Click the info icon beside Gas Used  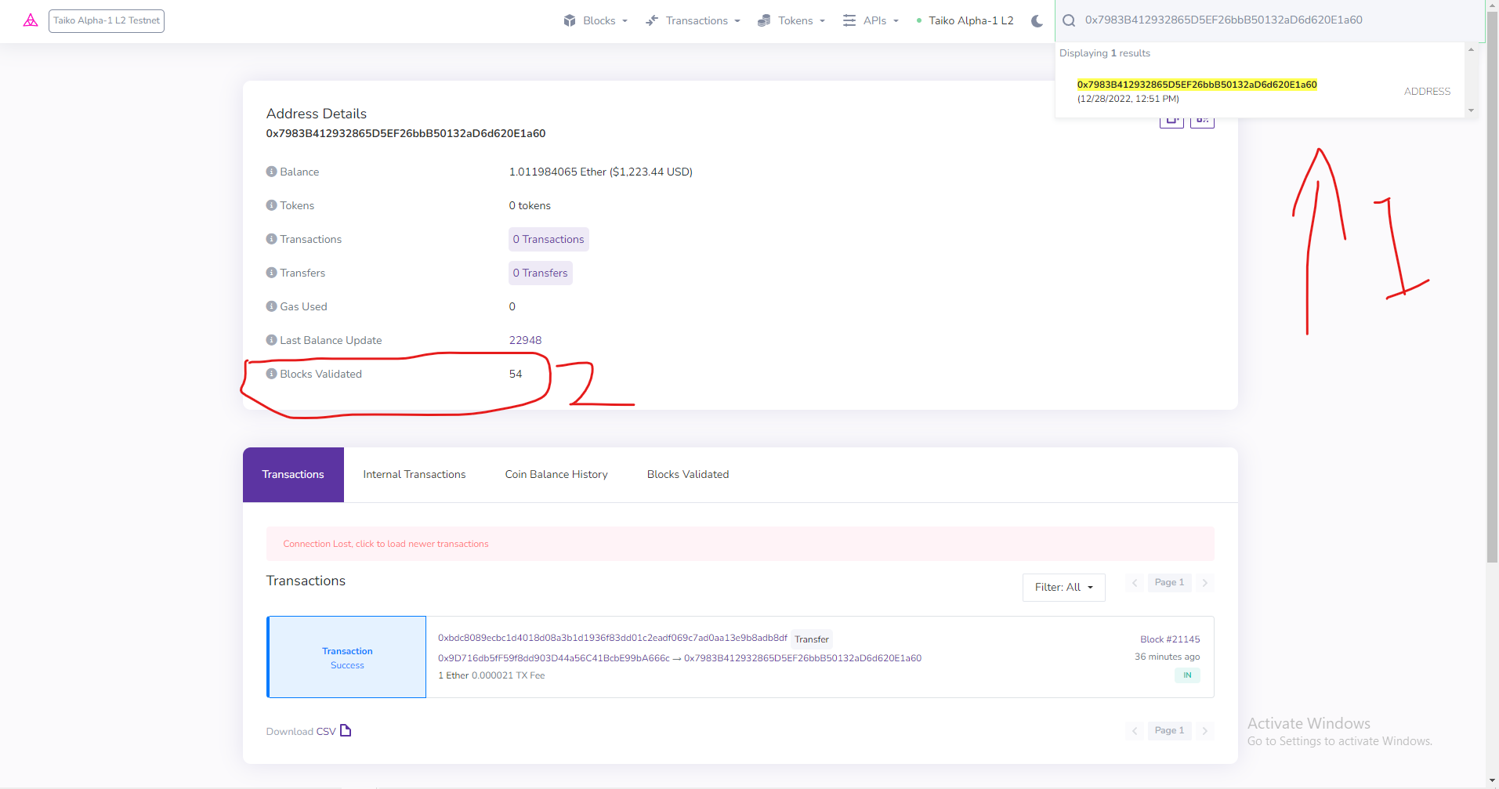click(x=271, y=306)
